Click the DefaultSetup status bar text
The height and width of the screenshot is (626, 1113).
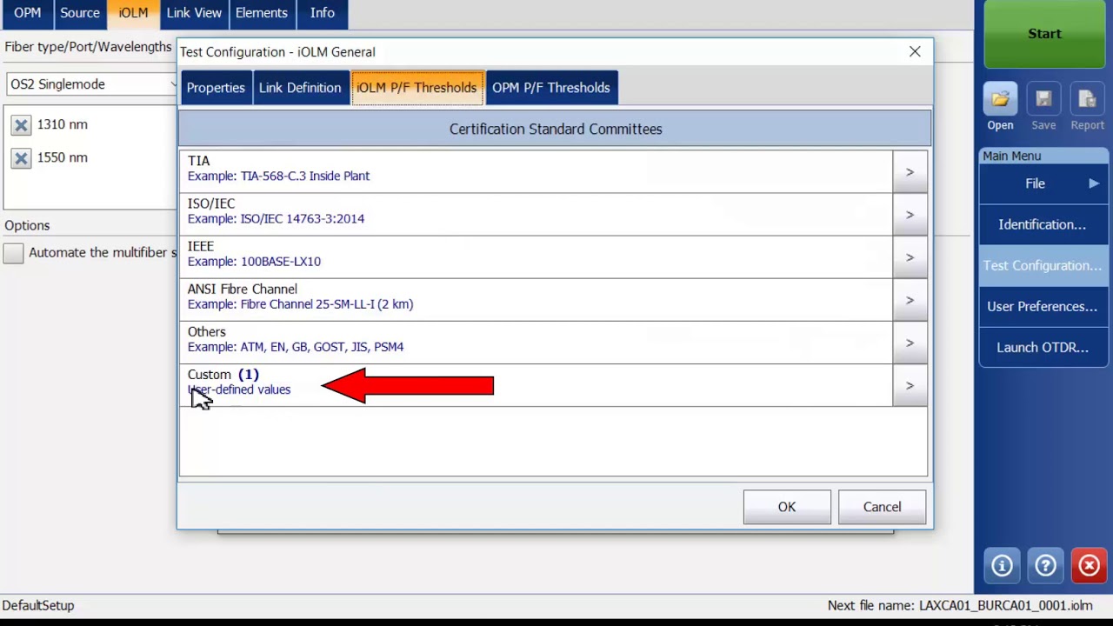coord(38,605)
